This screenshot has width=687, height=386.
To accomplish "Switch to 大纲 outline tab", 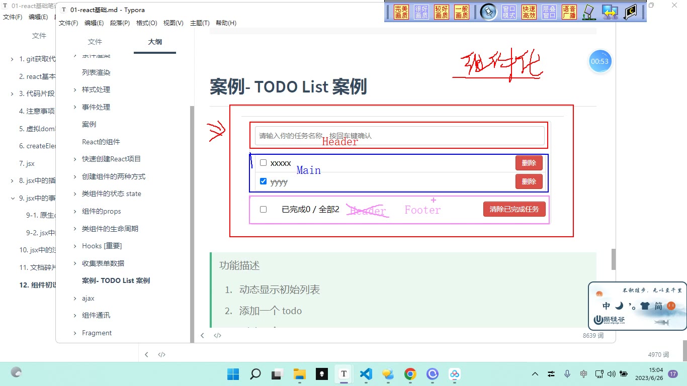I will coord(155,42).
